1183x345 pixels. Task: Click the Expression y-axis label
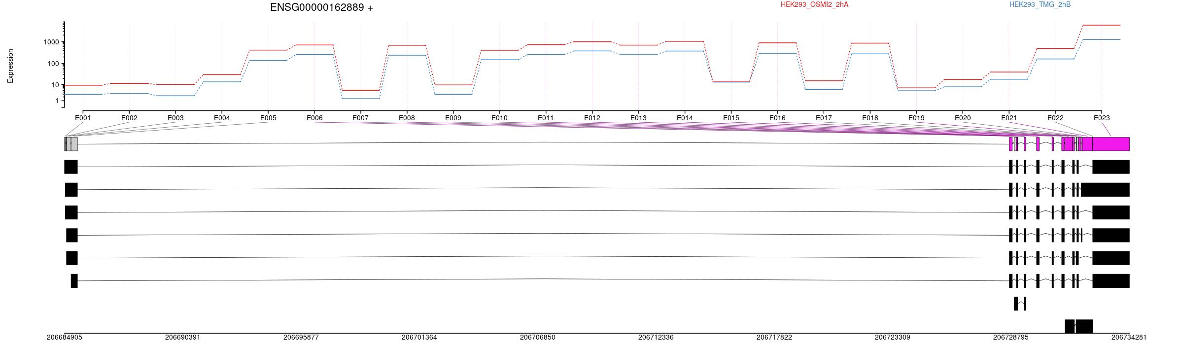pyautogui.click(x=10, y=66)
